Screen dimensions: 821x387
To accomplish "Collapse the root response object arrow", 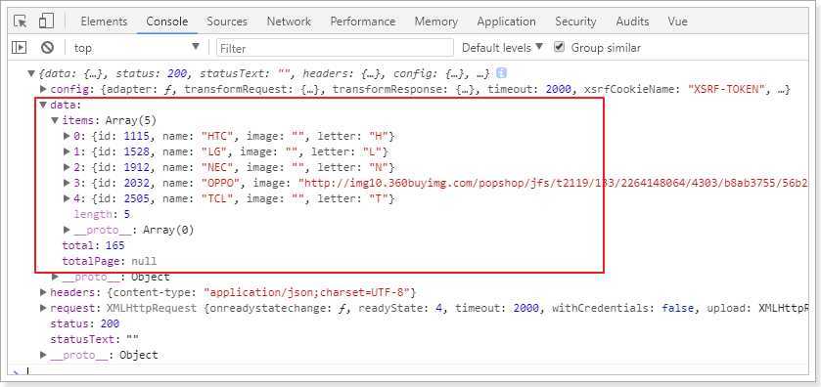I will pyautogui.click(x=31, y=73).
